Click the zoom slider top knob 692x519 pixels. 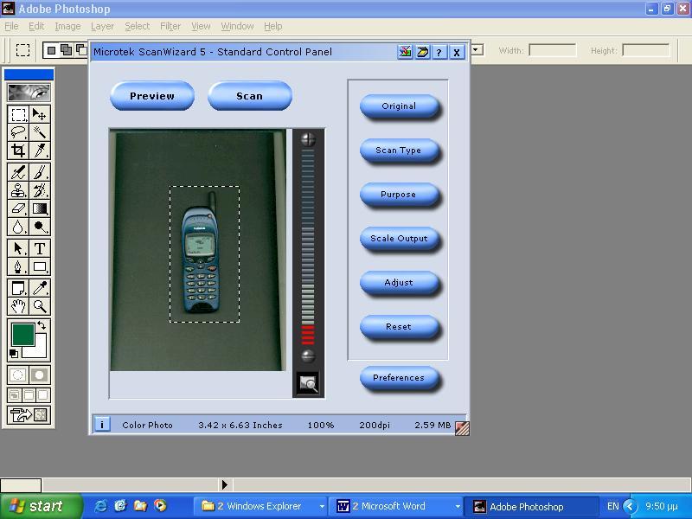[x=308, y=139]
